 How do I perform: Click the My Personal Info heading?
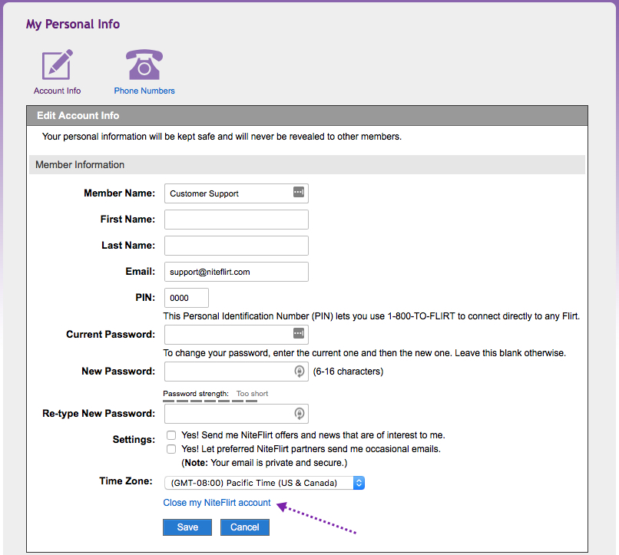pyautogui.click(x=73, y=24)
